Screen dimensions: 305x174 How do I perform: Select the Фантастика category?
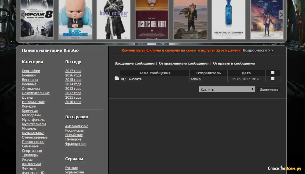(31, 164)
